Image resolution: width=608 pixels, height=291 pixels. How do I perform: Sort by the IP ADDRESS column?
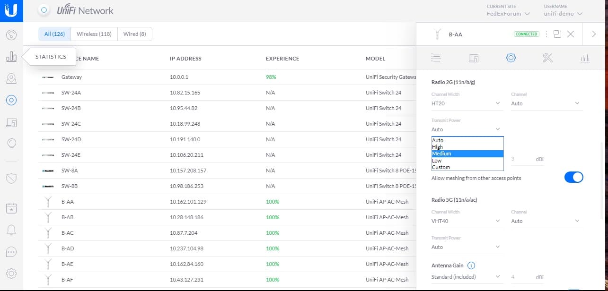coord(185,59)
